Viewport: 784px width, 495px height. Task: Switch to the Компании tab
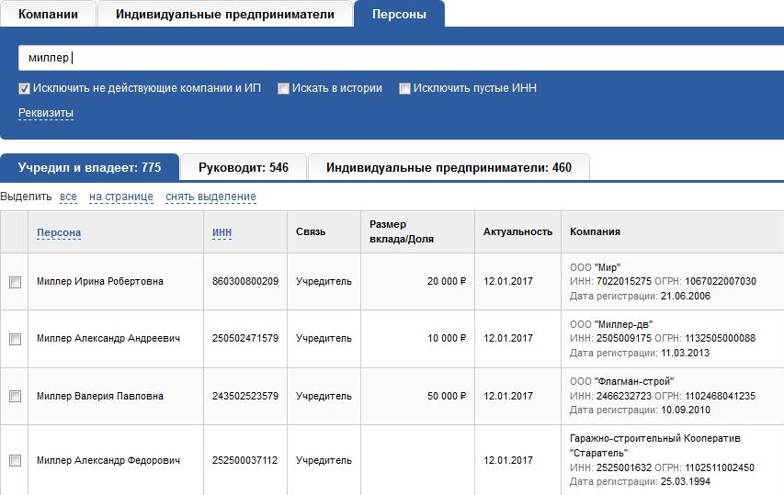pos(48,14)
